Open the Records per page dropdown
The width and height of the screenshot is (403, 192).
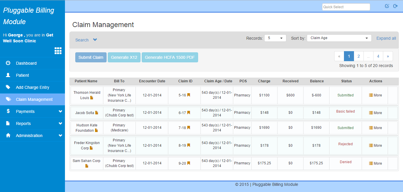tap(275, 38)
